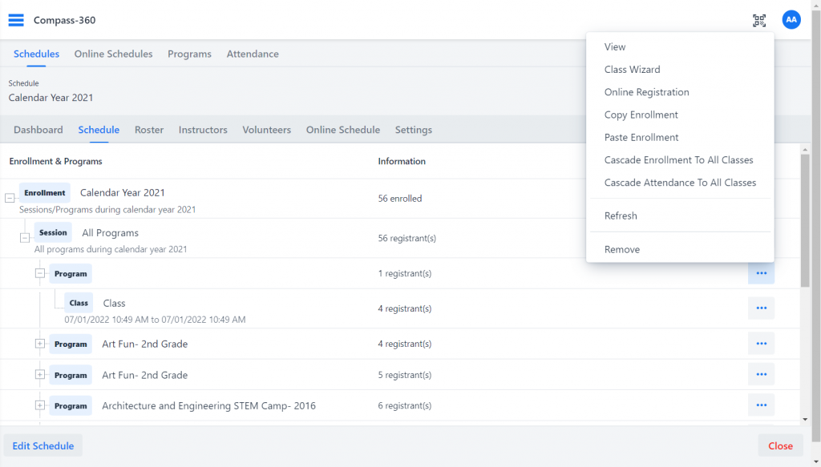821x467 pixels.
Task: Open the Online Schedules tab
Action: point(113,54)
